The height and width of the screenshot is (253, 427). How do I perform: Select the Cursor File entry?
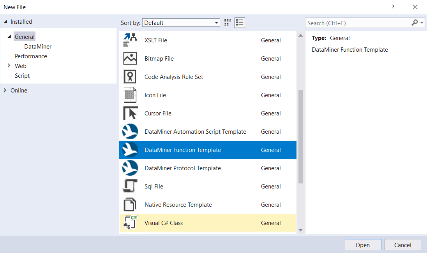click(x=208, y=113)
